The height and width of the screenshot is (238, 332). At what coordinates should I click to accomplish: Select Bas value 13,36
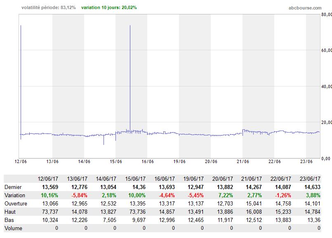[x=314, y=220]
